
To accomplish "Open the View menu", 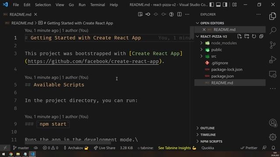I will [60, 5].
